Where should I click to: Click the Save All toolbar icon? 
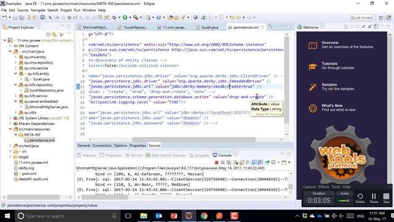pyautogui.click(x=22, y=17)
